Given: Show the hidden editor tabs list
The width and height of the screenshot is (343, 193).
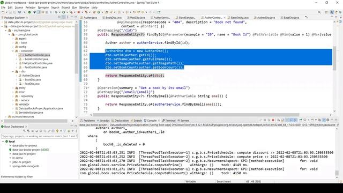Looking at the screenshot, I should pyautogui.click(x=307, y=18).
